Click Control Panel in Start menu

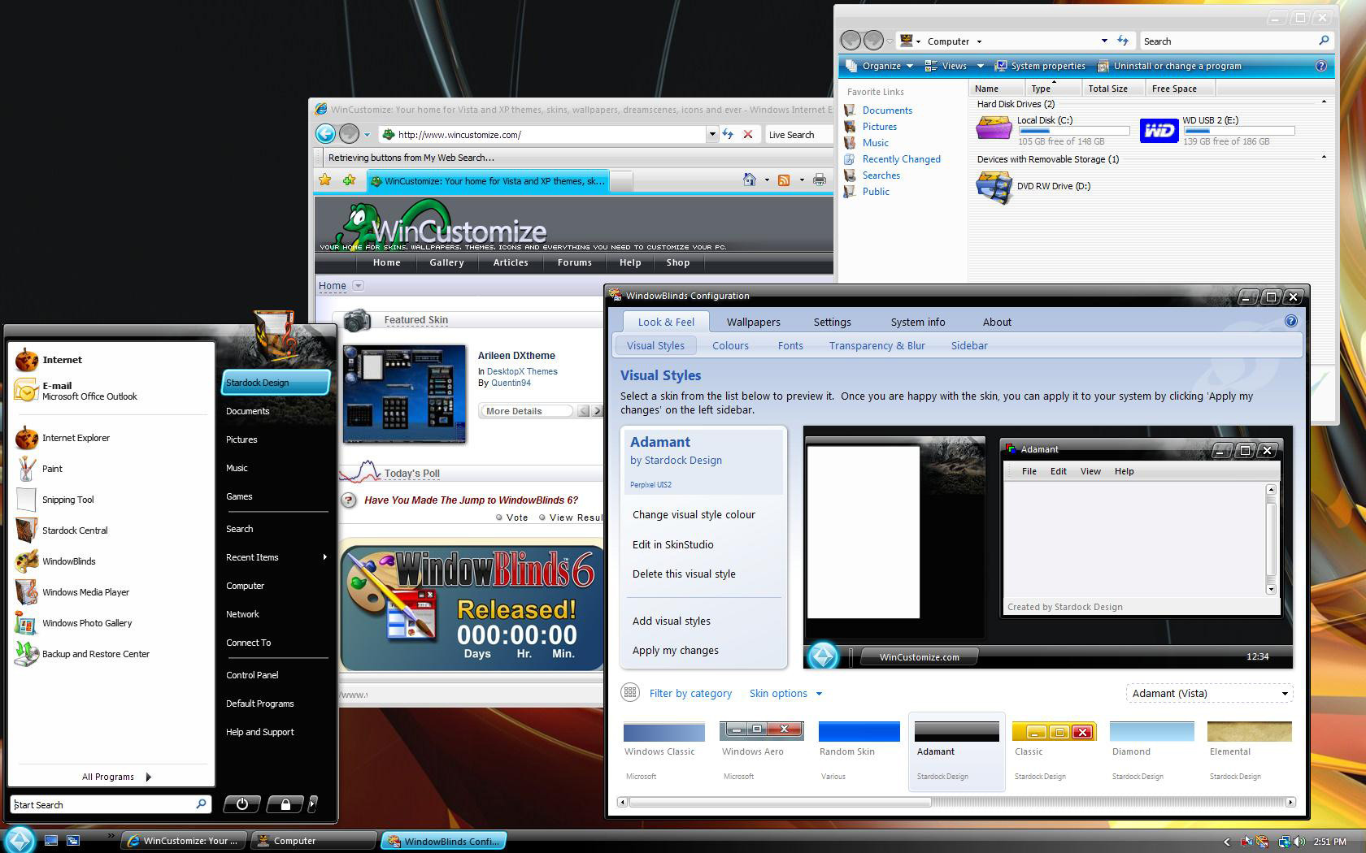click(x=252, y=675)
